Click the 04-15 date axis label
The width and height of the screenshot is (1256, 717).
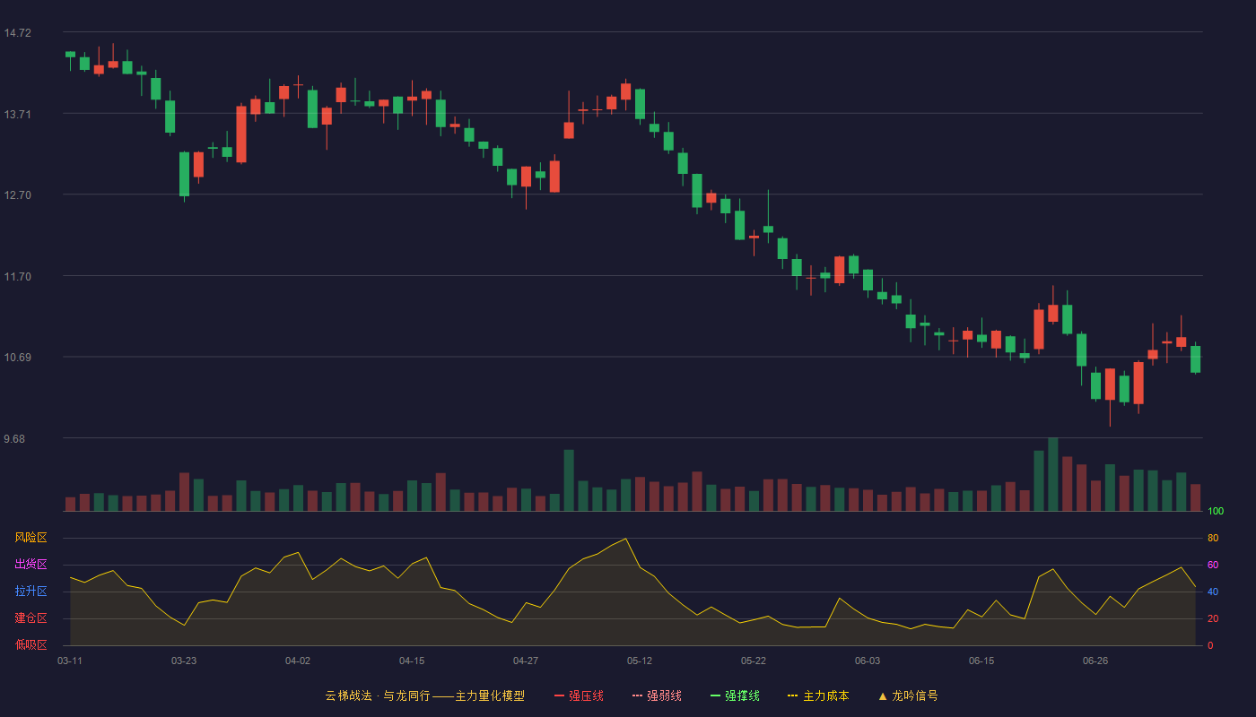(412, 661)
